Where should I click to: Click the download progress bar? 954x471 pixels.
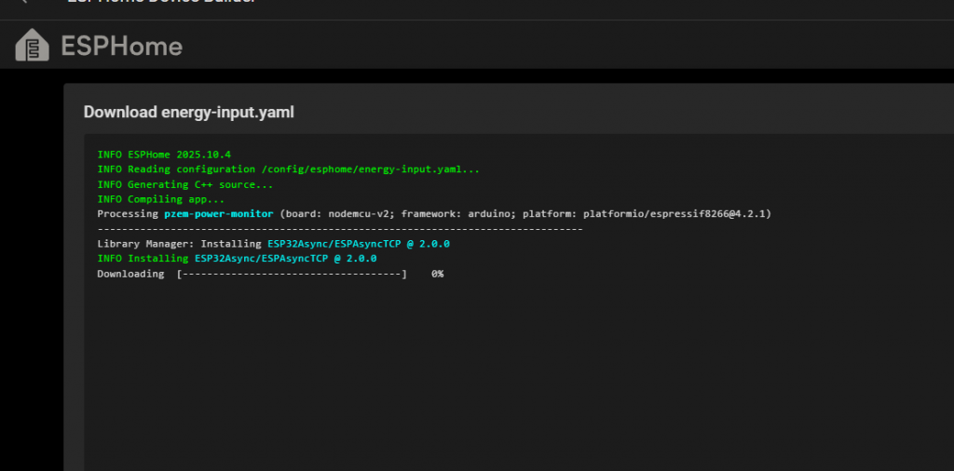coord(292,274)
